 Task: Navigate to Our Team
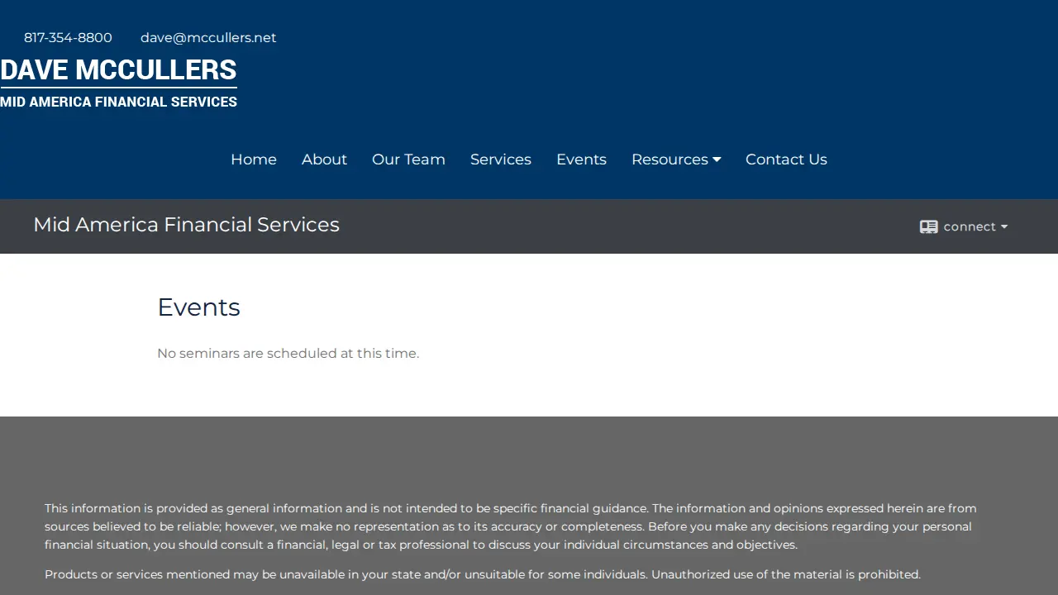[408, 159]
